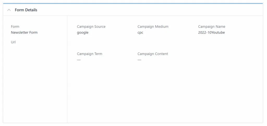Select the Form field label
The image size is (267, 126).
tap(15, 26)
